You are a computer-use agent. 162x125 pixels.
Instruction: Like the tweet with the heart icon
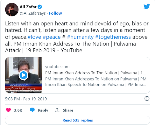8,110
